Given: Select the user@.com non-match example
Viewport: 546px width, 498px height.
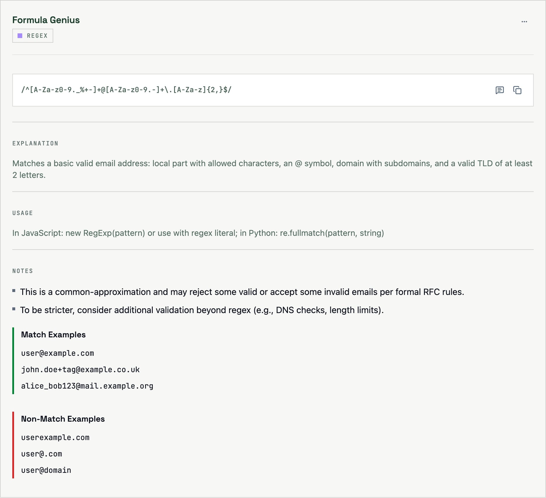Looking at the screenshot, I should [x=42, y=454].
